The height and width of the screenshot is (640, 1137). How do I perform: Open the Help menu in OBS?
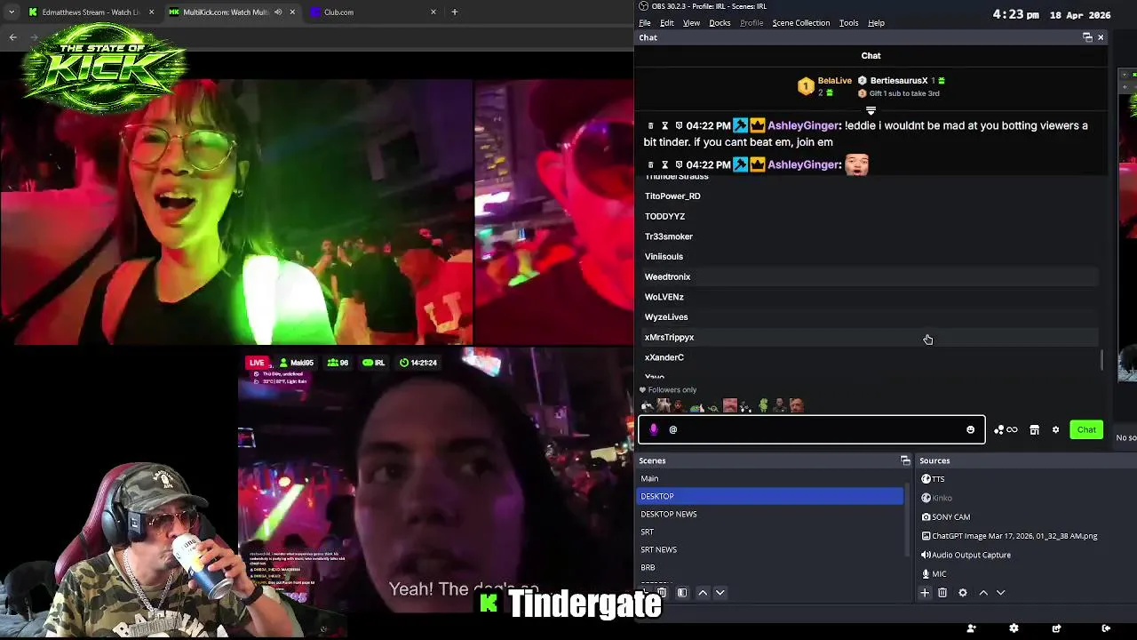pyautogui.click(x=876, y=23)
